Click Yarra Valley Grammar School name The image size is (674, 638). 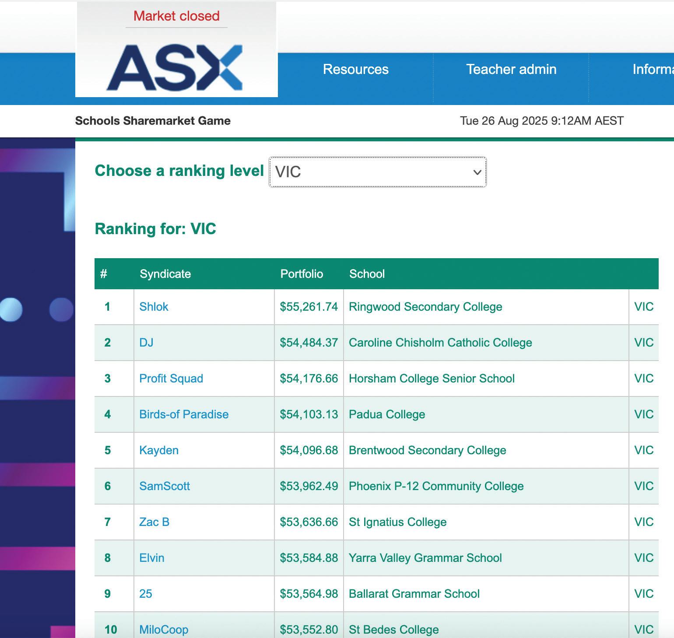click(425, 558)
